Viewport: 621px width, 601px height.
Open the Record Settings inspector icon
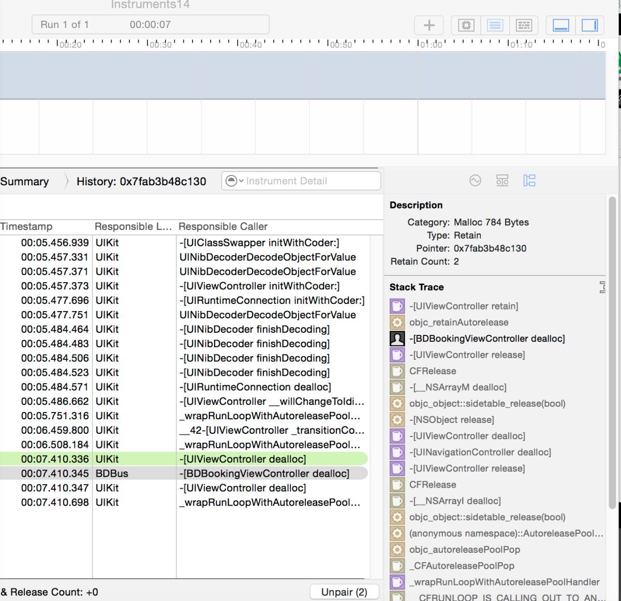click(x=475, y=180)
